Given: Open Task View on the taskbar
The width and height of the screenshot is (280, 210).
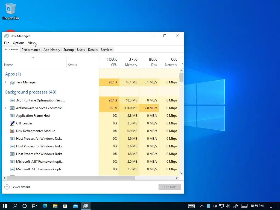Looking at the screenshot, I should click(34, 206).
